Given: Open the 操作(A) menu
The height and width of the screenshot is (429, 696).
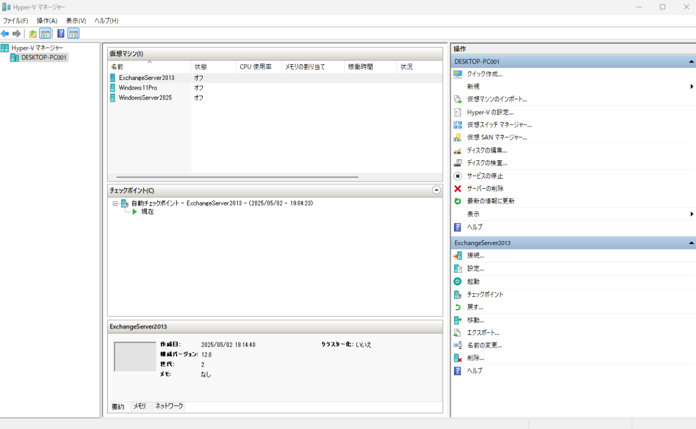Looking at the screenshot, I should [x=47, y=21].
